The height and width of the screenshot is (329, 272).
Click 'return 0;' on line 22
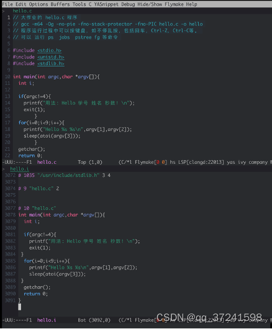[x=30, y=156]
